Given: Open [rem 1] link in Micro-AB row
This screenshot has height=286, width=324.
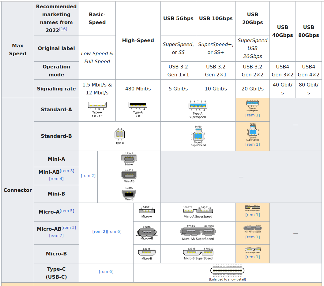Looking at the screenshot, I should click(x=253, y=237).
